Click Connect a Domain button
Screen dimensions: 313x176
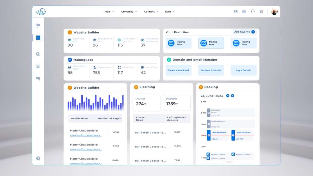coord(211,70)
